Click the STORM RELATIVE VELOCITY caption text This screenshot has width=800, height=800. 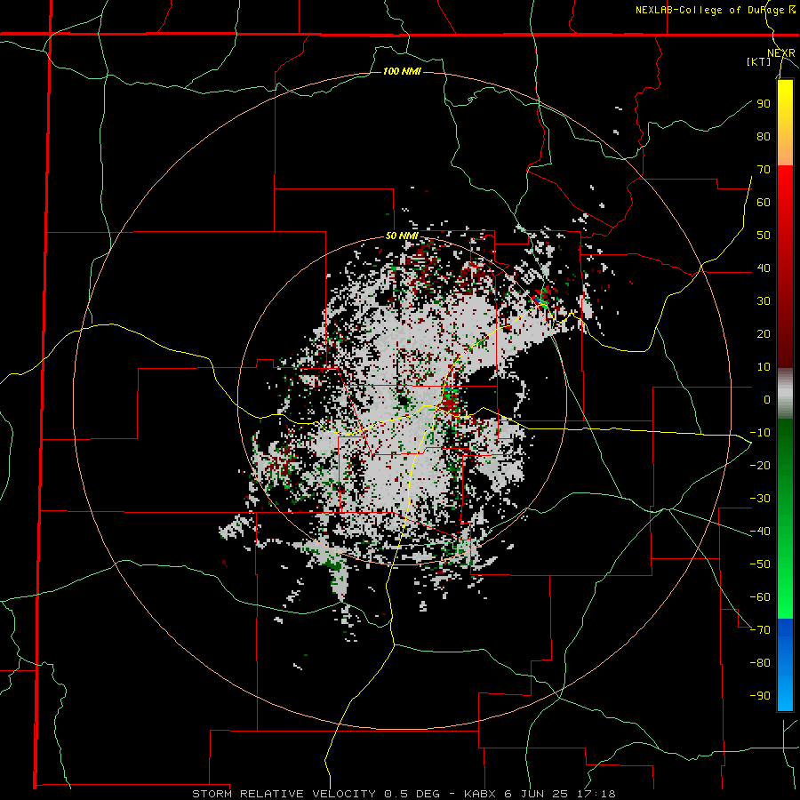pyautogui.click(x=285, y=794)
